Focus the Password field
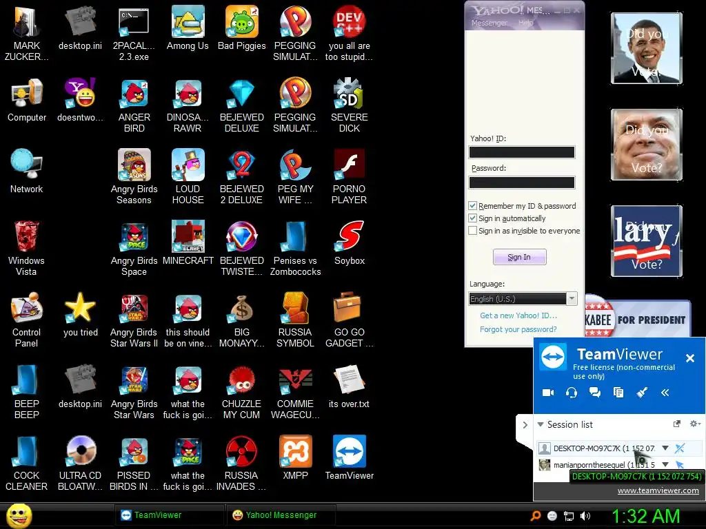706x529 pixels. click(522, 182)
